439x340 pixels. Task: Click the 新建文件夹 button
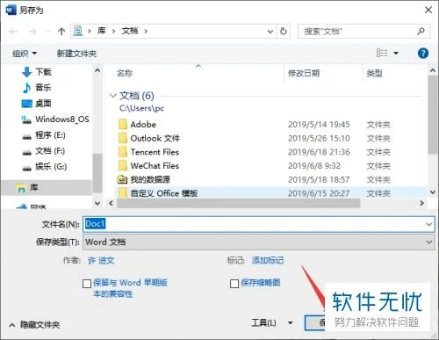(x=76, y=54)
